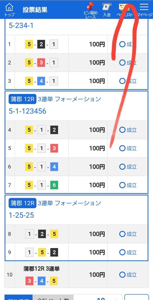Open the 蒲郡12R 3連単 bet row 10
The image size is (153, 300).
coord(76,275)
